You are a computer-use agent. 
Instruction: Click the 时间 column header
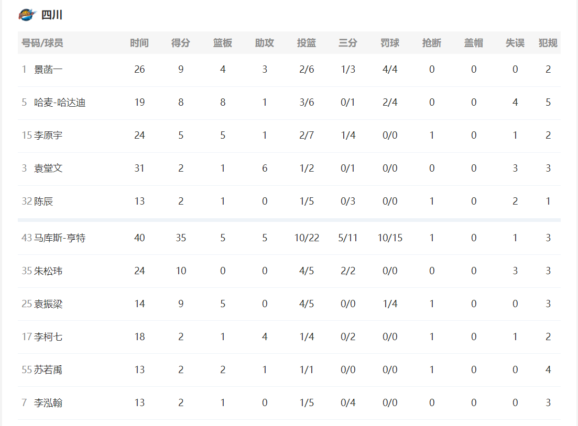[x=139, y=43]
